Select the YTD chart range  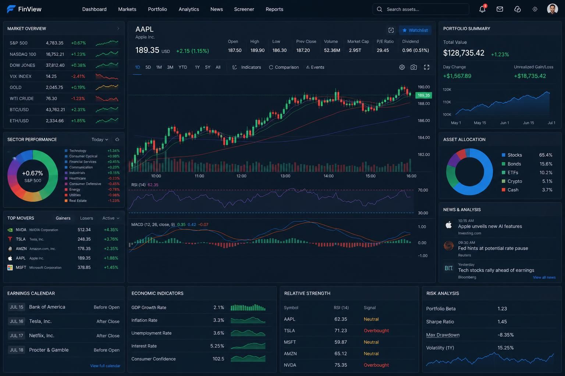183,67
